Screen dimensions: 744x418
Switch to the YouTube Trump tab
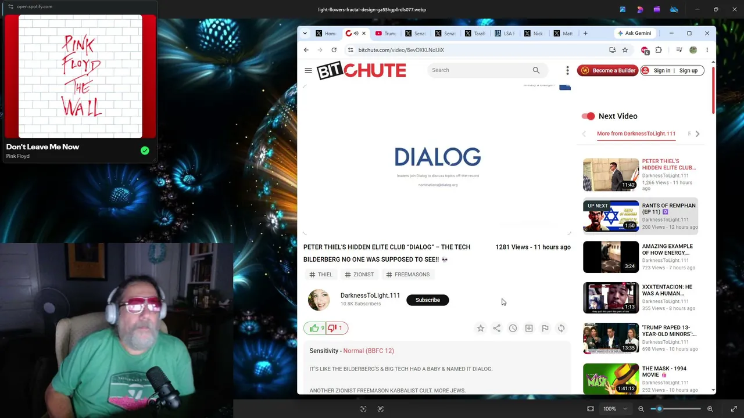[x=387, y=33]
